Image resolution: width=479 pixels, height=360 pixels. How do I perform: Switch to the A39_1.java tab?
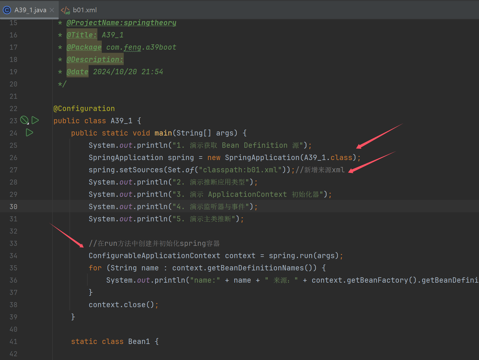point(30,10)
